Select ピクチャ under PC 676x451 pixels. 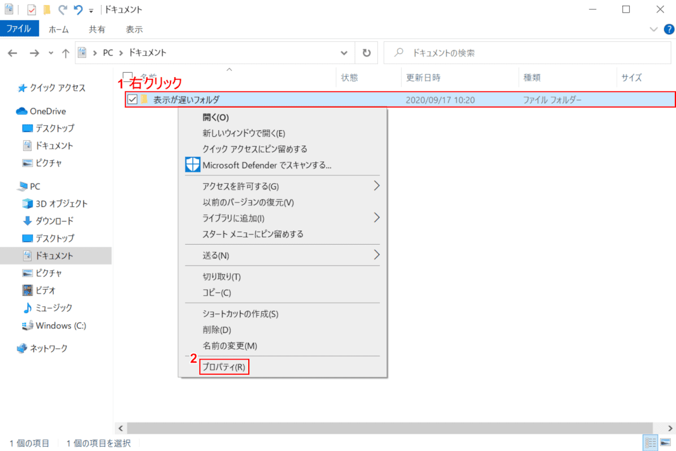pos(42,273)
